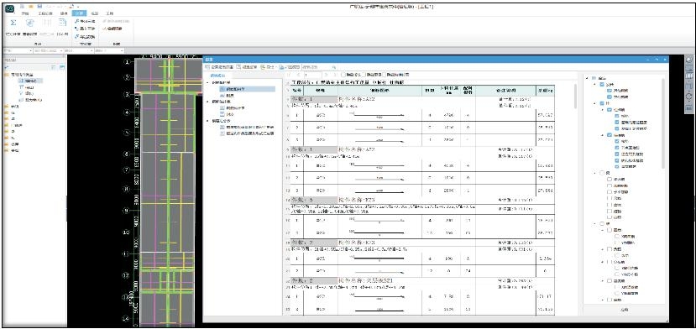696x329 pixels.
Task: Open the last ribbon tab in the menu row
Action: tap(110, 14)
